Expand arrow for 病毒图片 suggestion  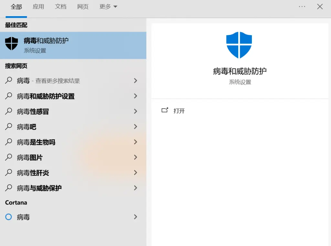(x=135, y=157)
